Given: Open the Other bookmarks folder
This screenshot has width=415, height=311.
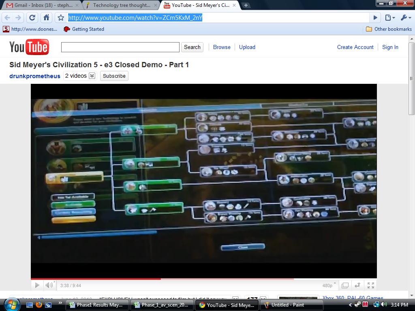Looking at the screenshot, I should coord(389,29).
